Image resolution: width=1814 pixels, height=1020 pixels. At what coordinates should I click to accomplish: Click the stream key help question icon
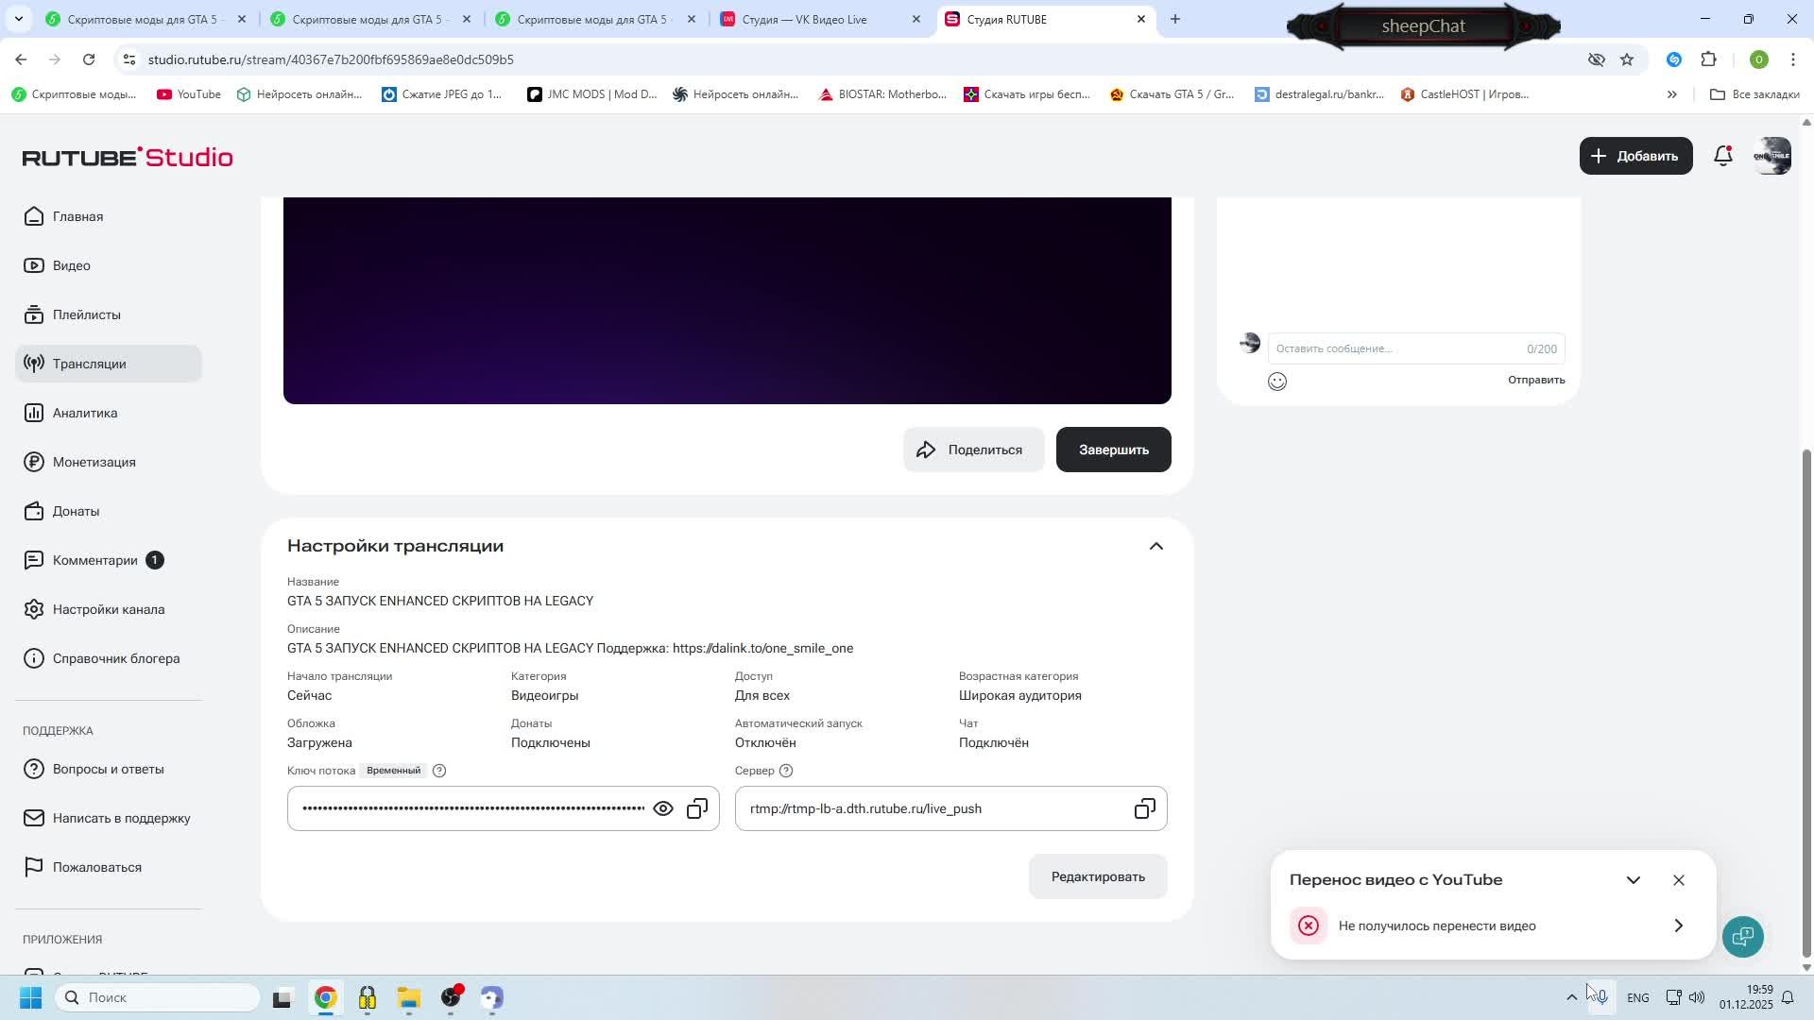(439, 771)
